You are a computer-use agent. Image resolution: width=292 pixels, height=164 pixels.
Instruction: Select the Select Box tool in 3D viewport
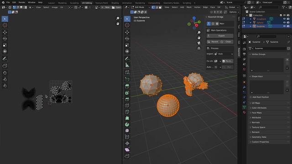point(127,19)
